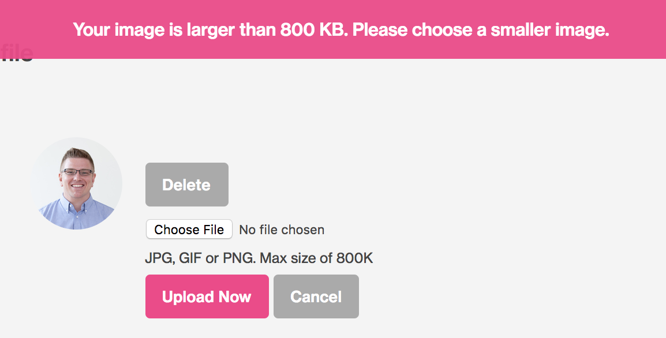Cancel the image upload

click(316, 296)
